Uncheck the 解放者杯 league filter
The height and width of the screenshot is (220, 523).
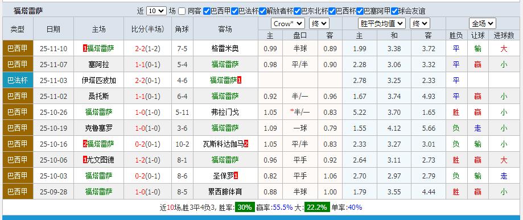(262, 11)
